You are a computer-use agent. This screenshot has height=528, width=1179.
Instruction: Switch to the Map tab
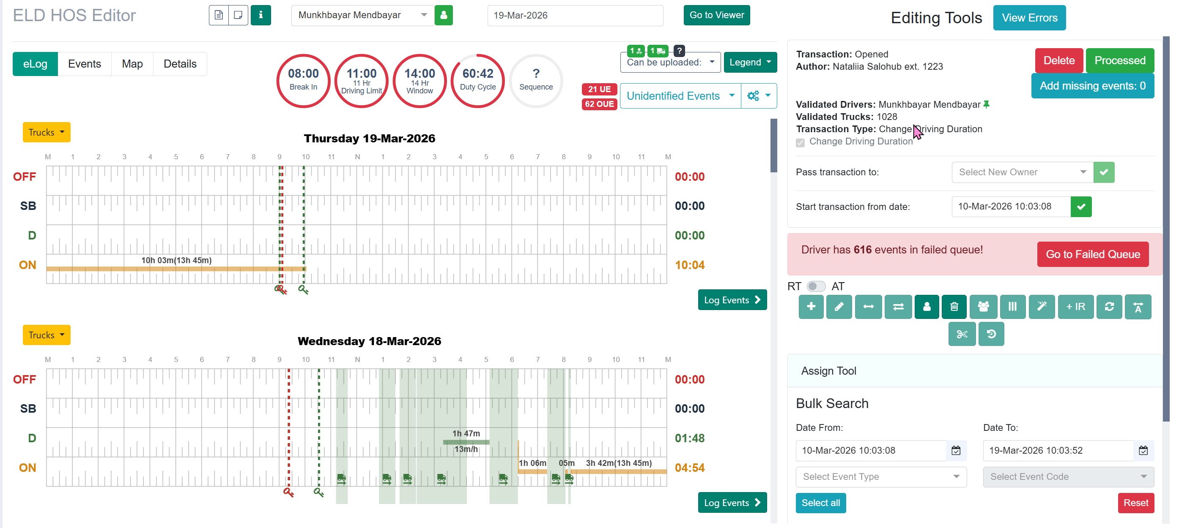[x=132, y=64]
